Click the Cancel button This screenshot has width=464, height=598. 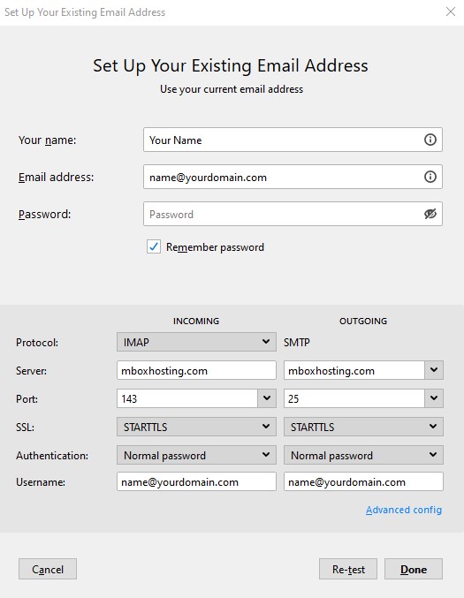(48, 569)
